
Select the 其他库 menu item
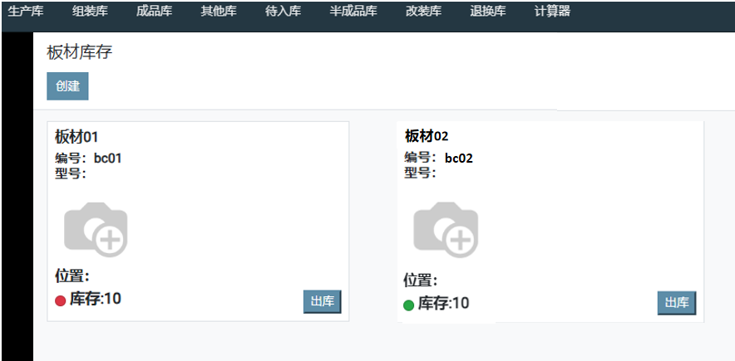coord(219,12)
